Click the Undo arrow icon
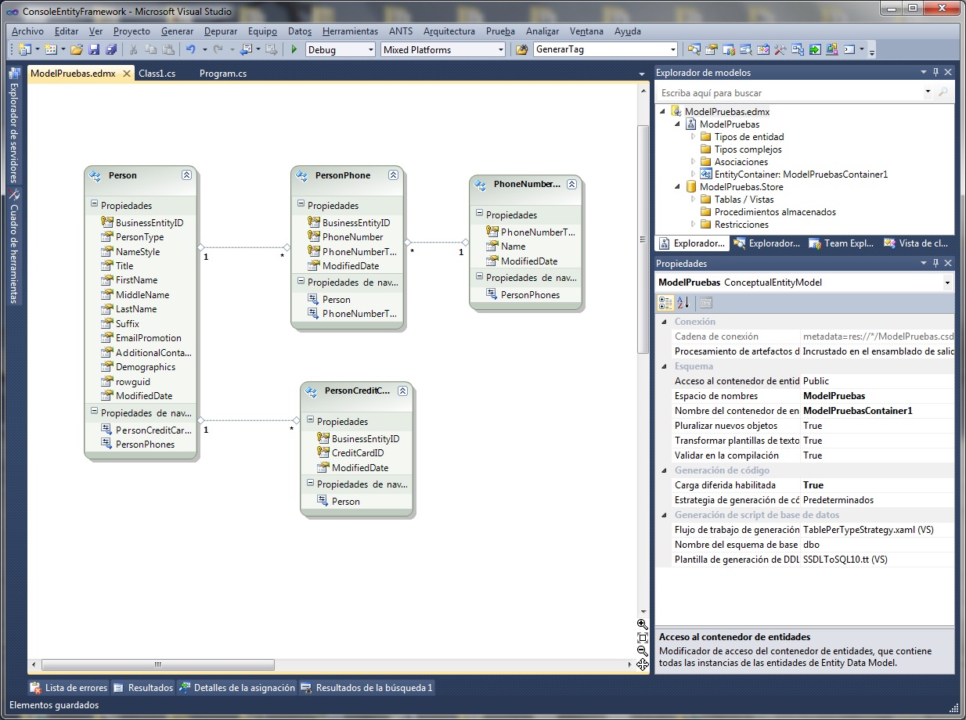 pos(190,49)
